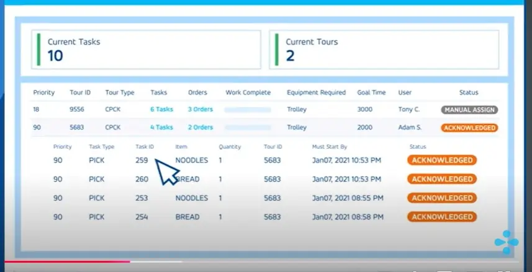Select NOODLES item in task 259 row
Image resolution: width=532 pixels, height=272 pixels.
192,160
